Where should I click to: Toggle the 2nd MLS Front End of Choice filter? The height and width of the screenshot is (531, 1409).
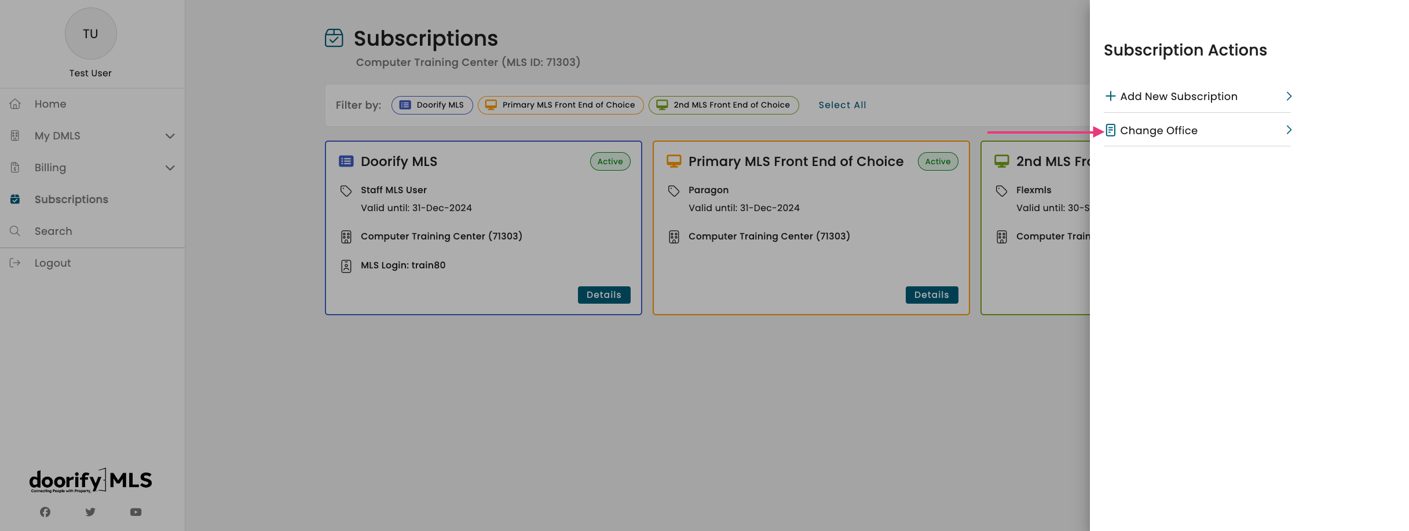[723, 105]
